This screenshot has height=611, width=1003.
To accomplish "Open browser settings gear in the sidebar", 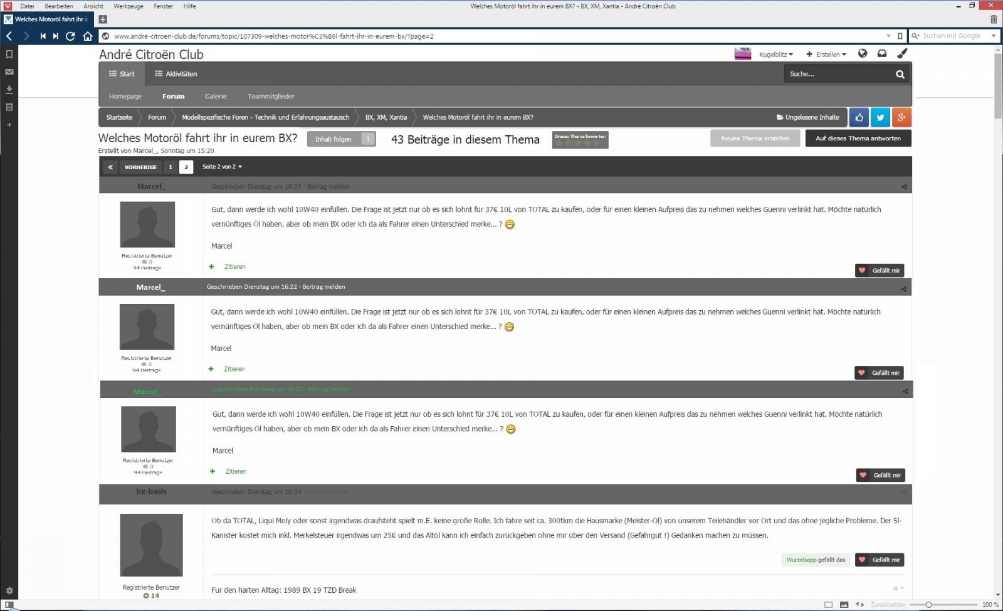I will click(9, 591).
